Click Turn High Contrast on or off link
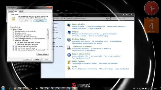 coord(81,58)
